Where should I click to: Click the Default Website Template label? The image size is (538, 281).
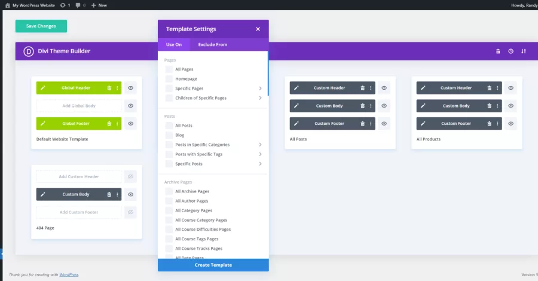[x=62, y=139]
